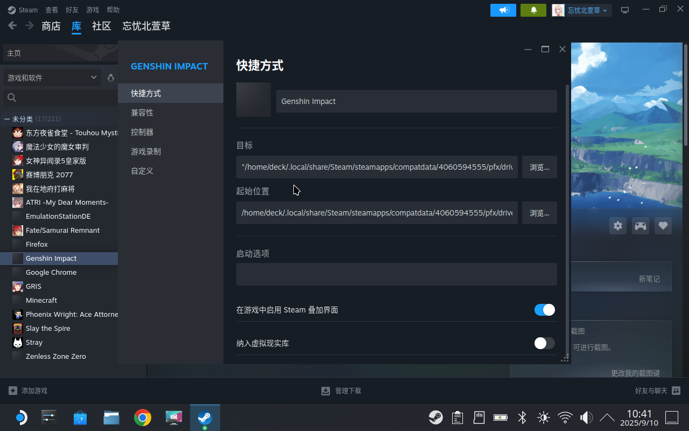Viewport: 689px width, 431px height.
Task: Open Dolphin file manager from taskbar
Action: pyautogui.click(x=111, y=418)
